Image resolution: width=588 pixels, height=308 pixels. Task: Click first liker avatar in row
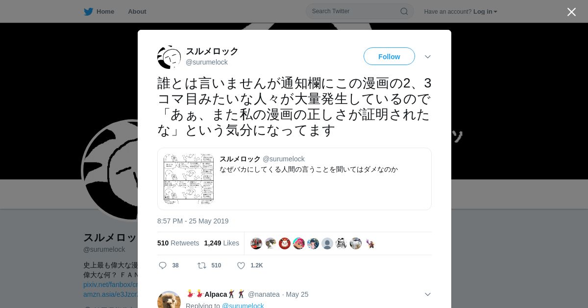coord(256,243)
